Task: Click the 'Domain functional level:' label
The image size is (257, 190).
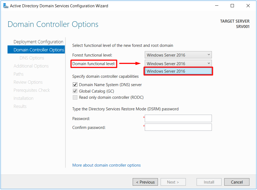Action: (94, 64)
